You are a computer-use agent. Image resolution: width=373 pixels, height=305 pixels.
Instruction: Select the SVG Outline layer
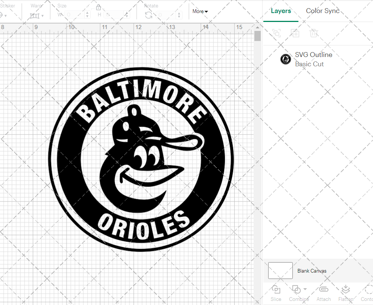coord(313,59)
